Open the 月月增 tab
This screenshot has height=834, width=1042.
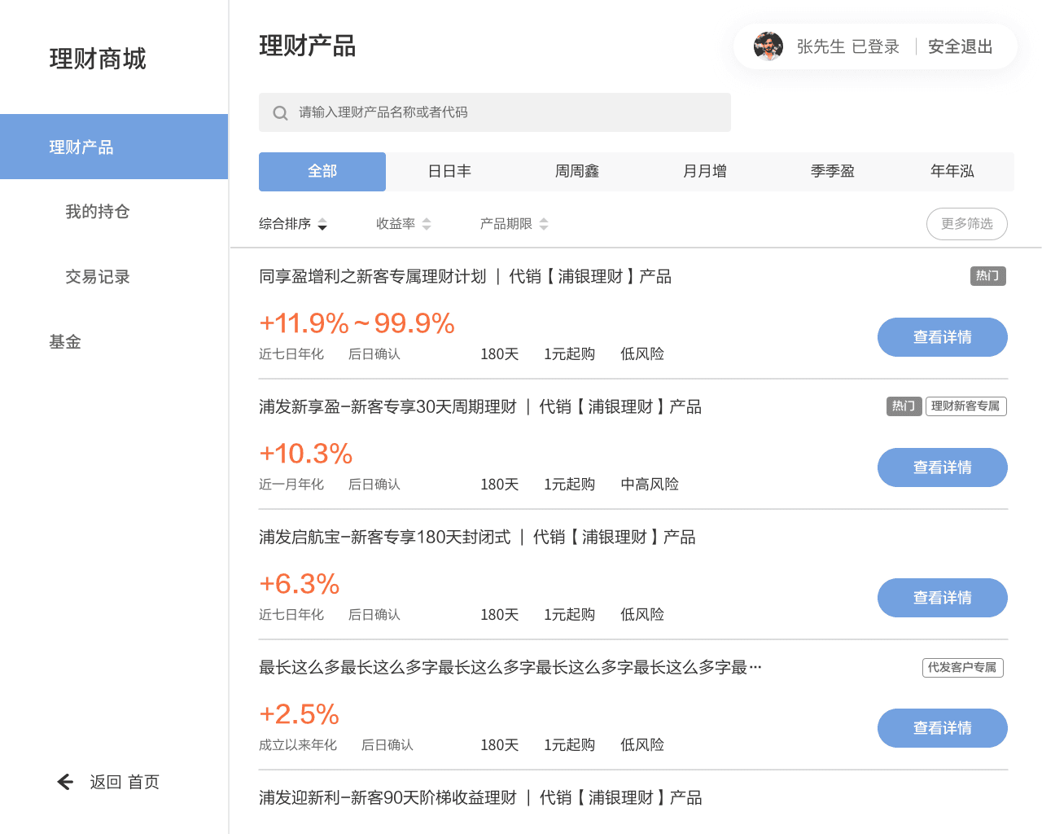[x=705, y=172]
